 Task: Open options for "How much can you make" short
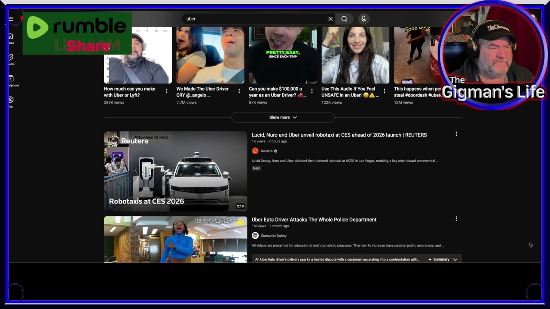pyautogui.click(x=167, y=91)
